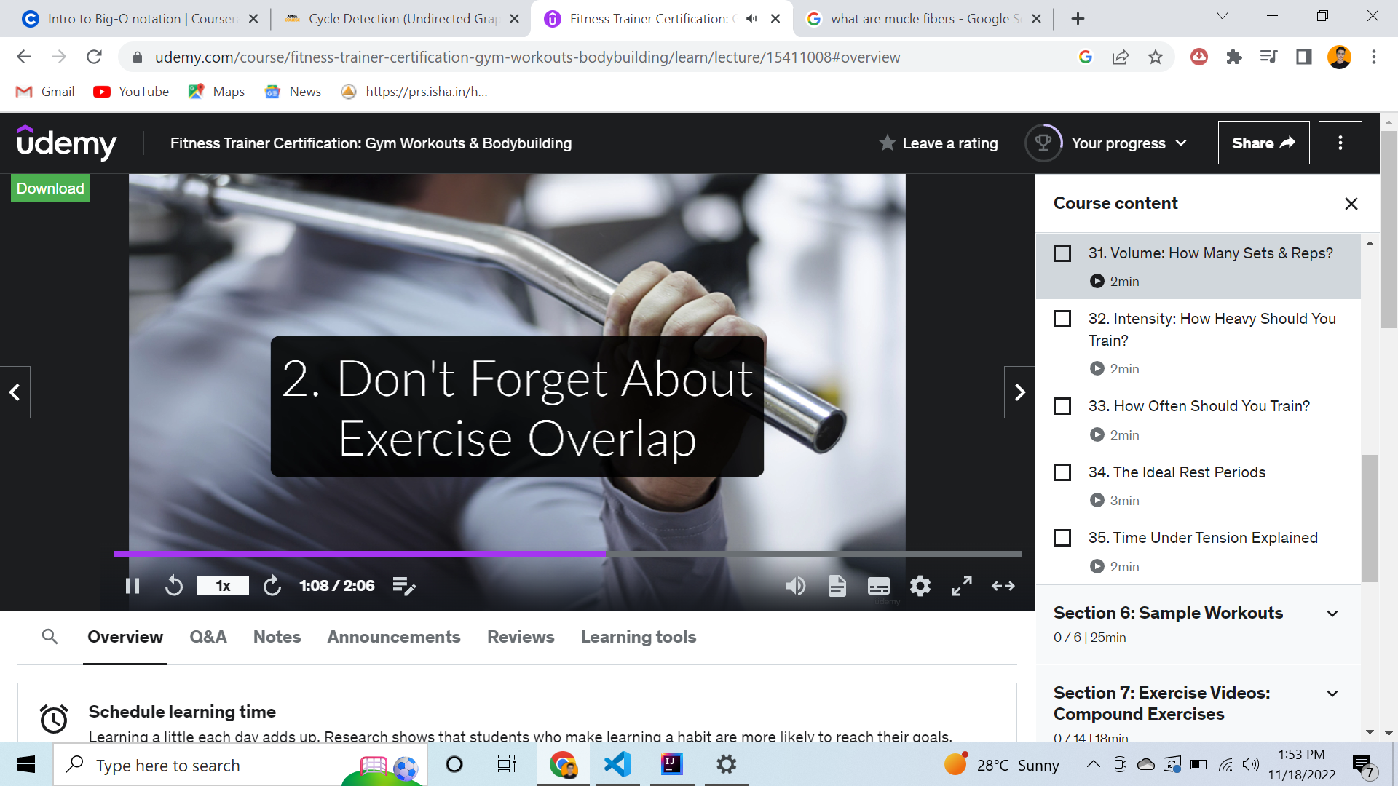This screenshot has height=786, width=1398.
Task: Check lecture 31 Volume checkbox
Action: point(1062,253)
